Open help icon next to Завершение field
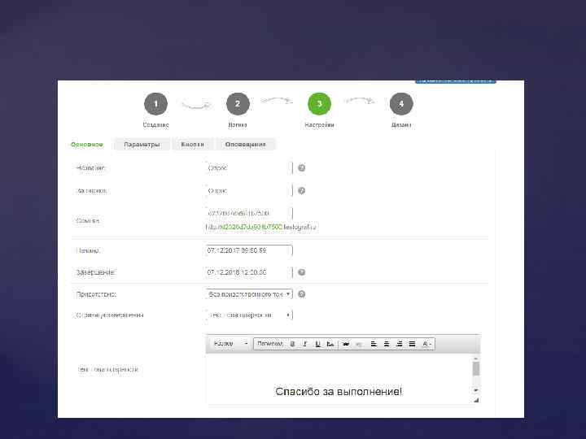Viewport: 586px width, 439px height. click(x=302, y=272)
